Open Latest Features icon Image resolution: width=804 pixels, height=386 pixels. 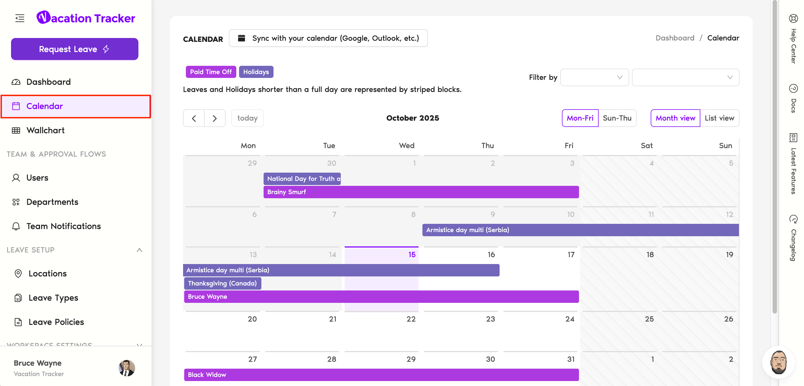pyautogui.click(x=793, y=137)
